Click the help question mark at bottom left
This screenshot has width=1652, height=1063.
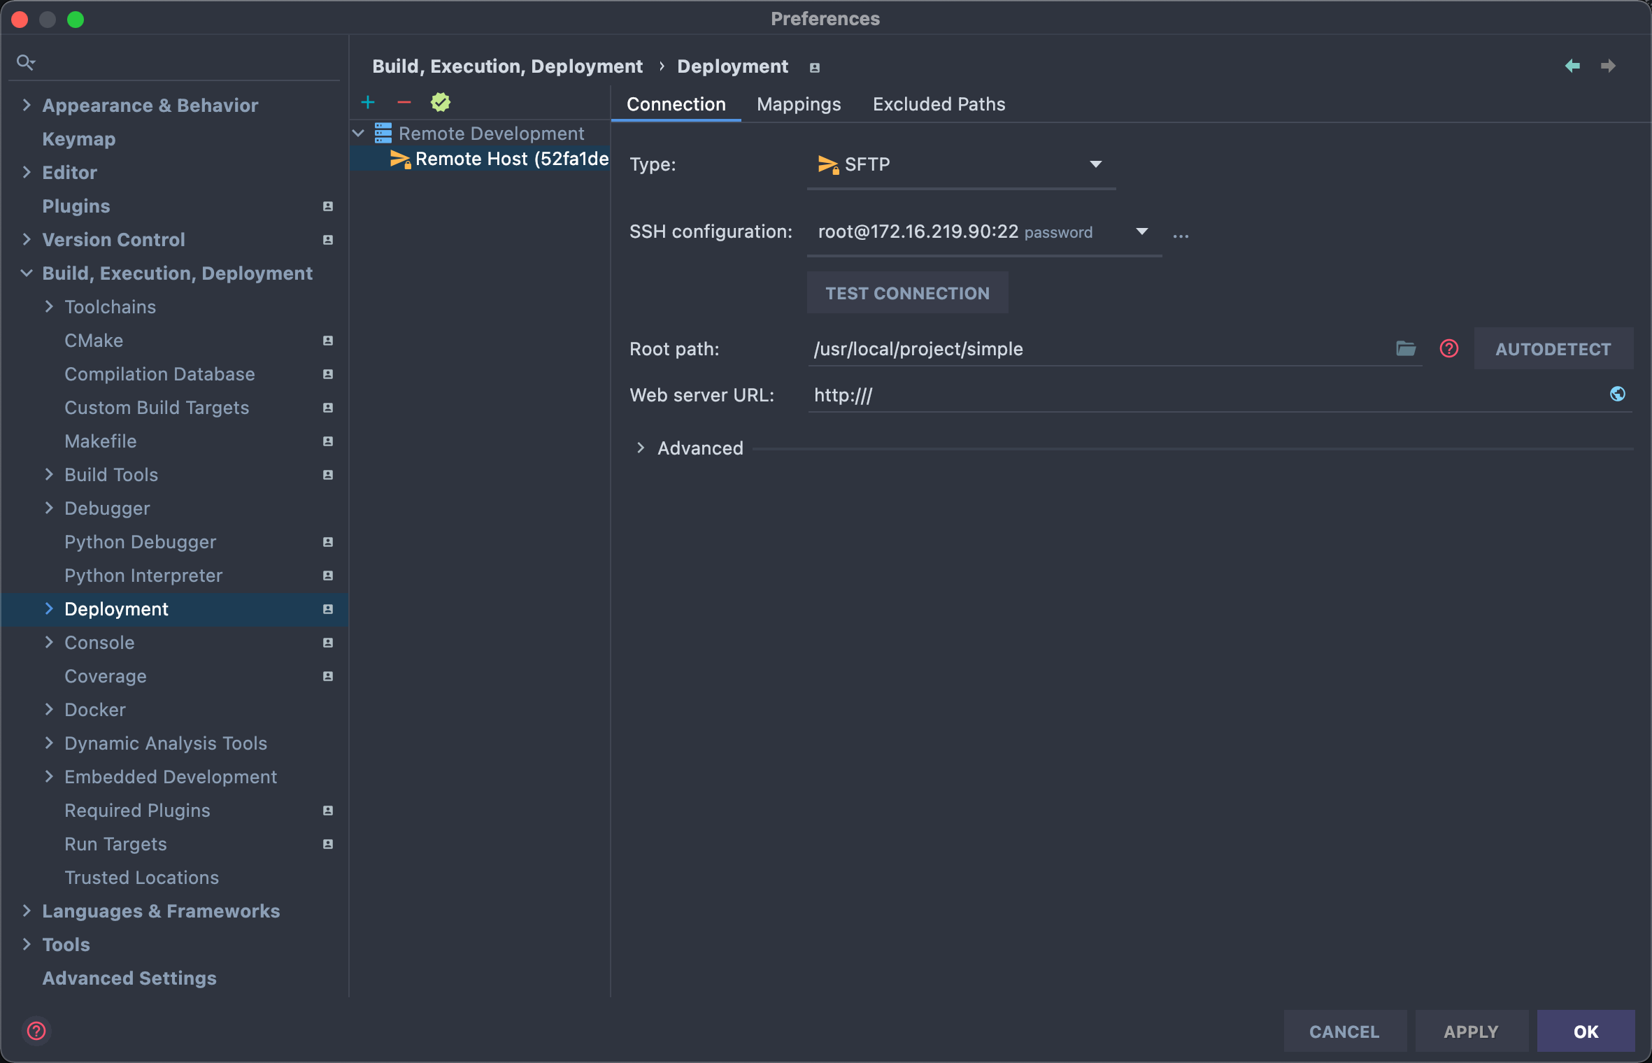[x=36, y=1031]
